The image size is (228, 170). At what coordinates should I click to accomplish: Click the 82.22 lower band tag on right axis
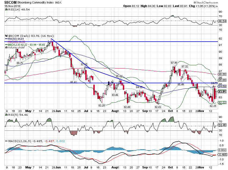point(222,103)
